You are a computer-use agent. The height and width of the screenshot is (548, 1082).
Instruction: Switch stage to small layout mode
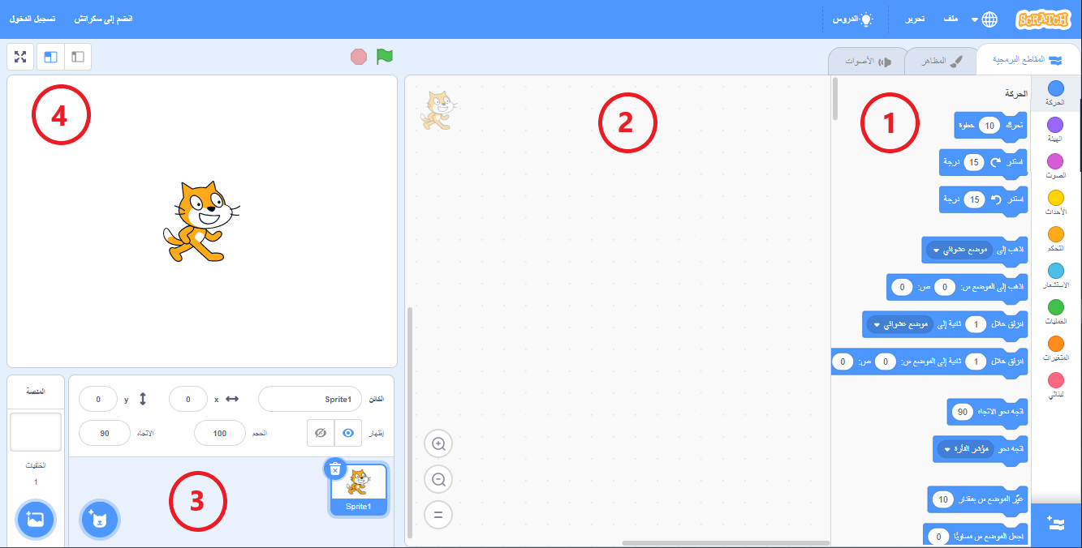(x=77, y=57)
